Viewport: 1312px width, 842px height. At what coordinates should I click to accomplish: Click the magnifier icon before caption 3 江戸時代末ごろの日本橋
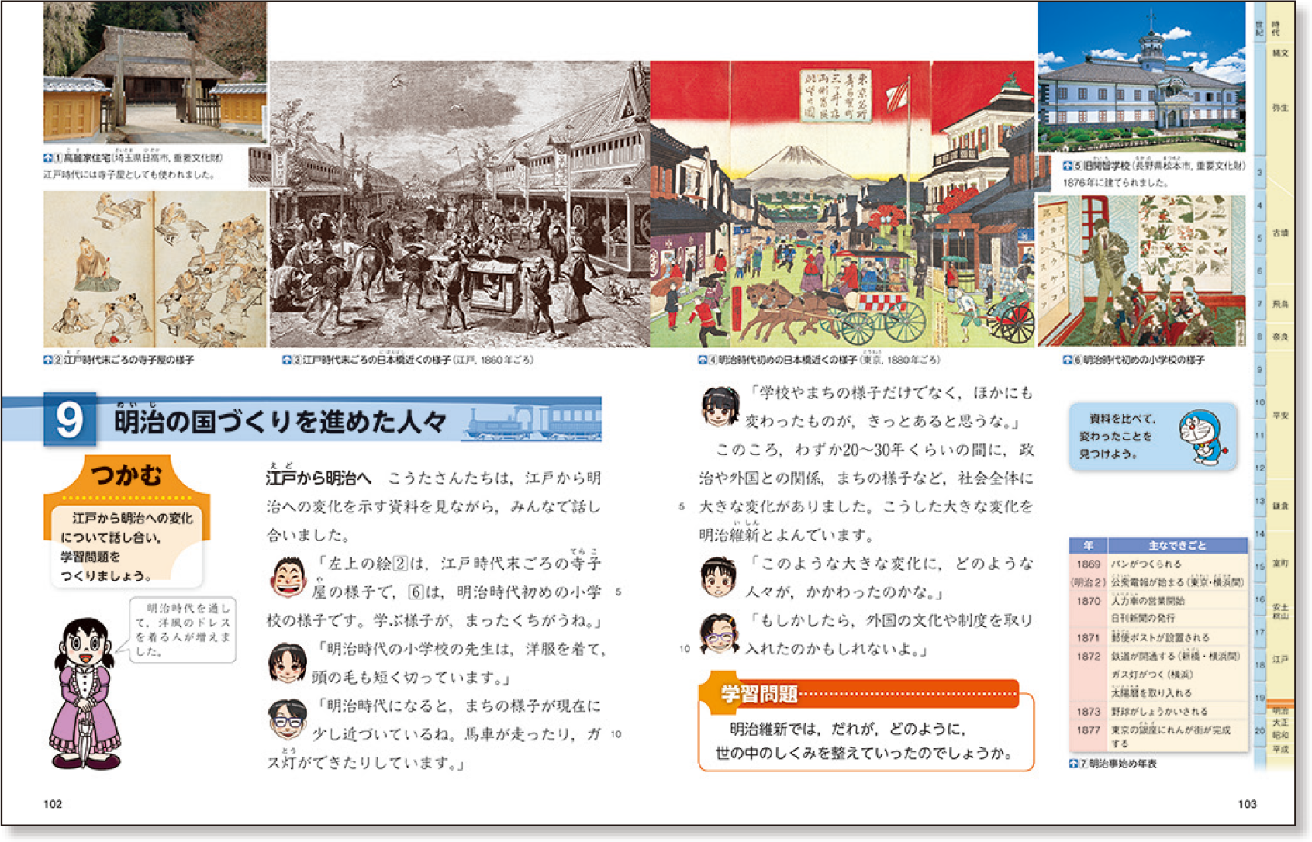click(x=286, y=361)
